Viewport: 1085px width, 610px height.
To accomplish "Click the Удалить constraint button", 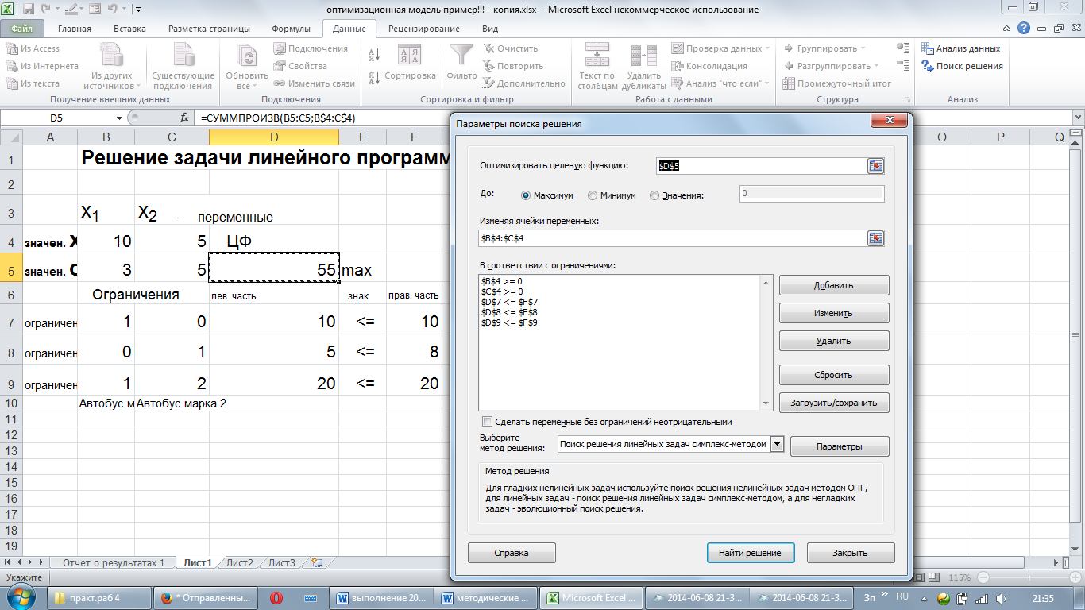I will point(834,341).
